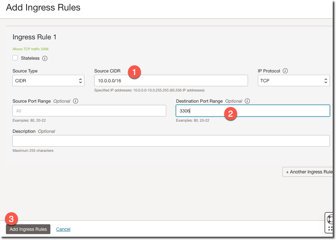Show Source Port Range info tooltip icon
336x240 pixels.
(x=76, y=101)
